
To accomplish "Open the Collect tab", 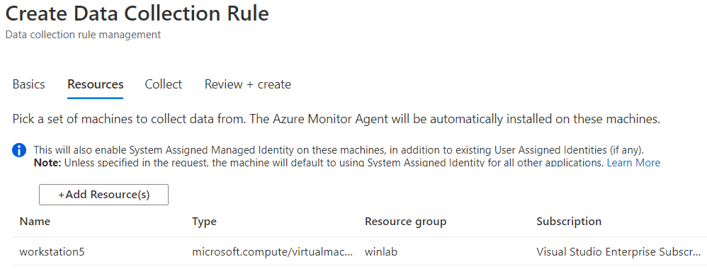I will tap(163, 84).
